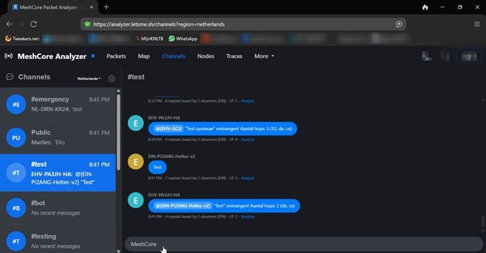This screenshot has width=486, height=253.
Task: Click the channel list scrollbar thumb
Action: (x=118, y=132)
